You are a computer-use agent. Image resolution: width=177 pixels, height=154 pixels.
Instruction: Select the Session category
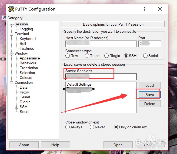[x=21, y=24]
